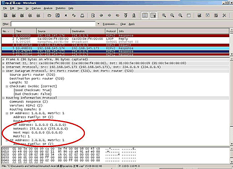Screen dimensions: 233x169
Task: Open a capture file via folder icon
Action: click(x=49, y=15)
